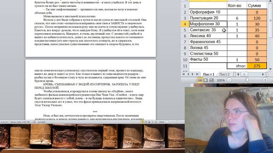Select the Лексика 40 cell
Screen dimensions: 273x153
(x=208, y=36)
